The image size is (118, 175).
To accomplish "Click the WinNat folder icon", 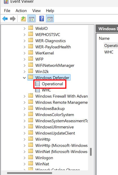I will pos(31,163).
